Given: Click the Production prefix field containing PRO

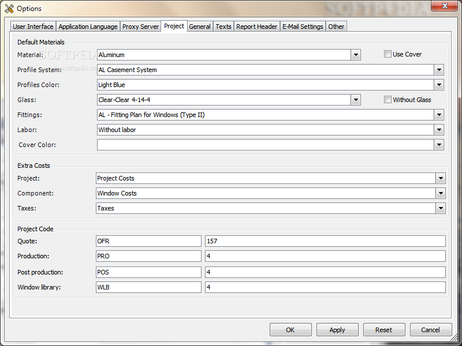Looking at the screenshot, I should (x=148, y=256).
